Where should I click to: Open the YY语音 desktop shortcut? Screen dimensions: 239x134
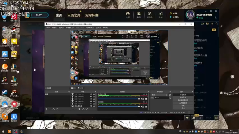(x=14, y=55)
